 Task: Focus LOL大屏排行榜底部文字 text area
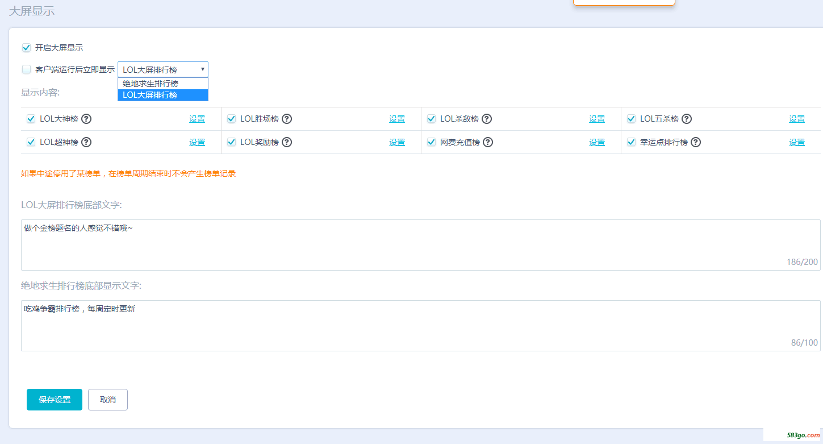421,245
